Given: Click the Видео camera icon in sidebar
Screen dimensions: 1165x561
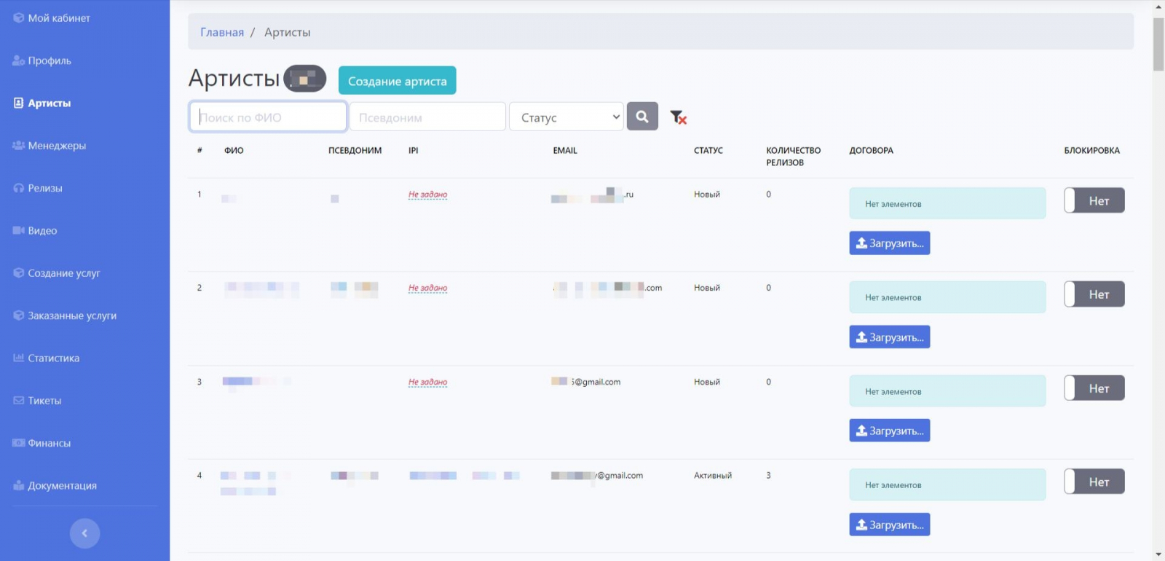Looking at the screenshot, I should coord(19,230).
